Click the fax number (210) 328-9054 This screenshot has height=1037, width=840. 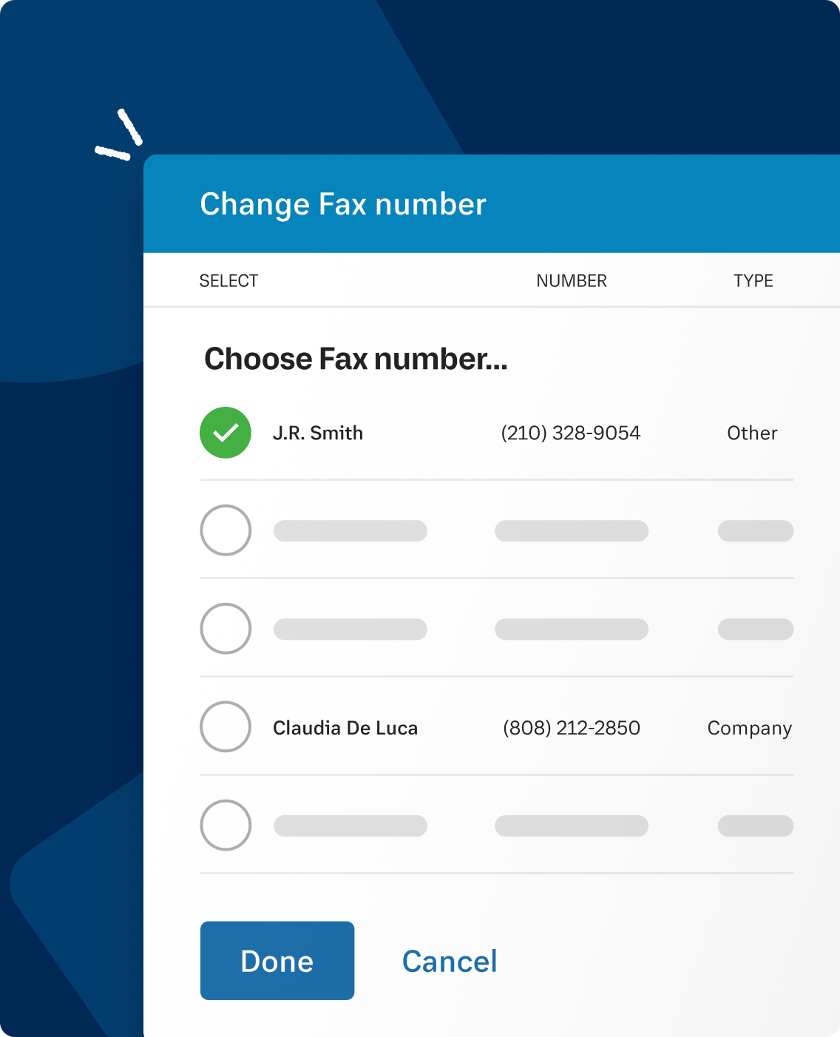coord(571,433)
